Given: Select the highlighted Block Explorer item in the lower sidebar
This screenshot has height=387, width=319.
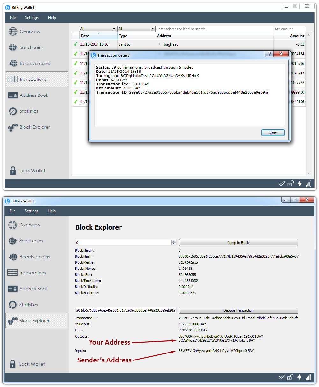Looking at the screenshot, I should tap(37, 321).
